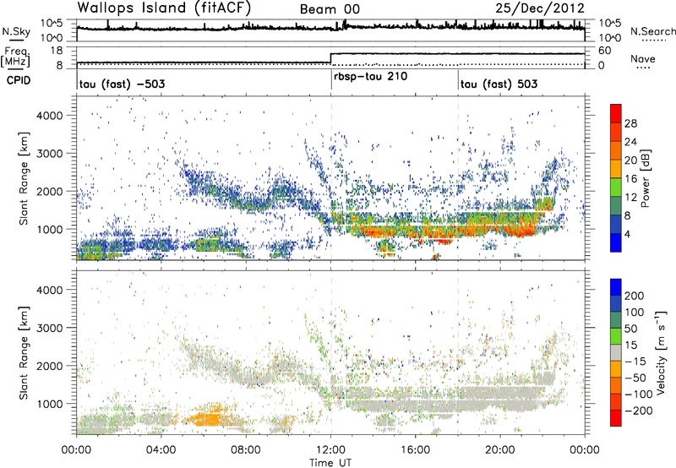Screen dimensions: 676x468
Task: Click the 'CPID' row label
Action: [19, 80]
